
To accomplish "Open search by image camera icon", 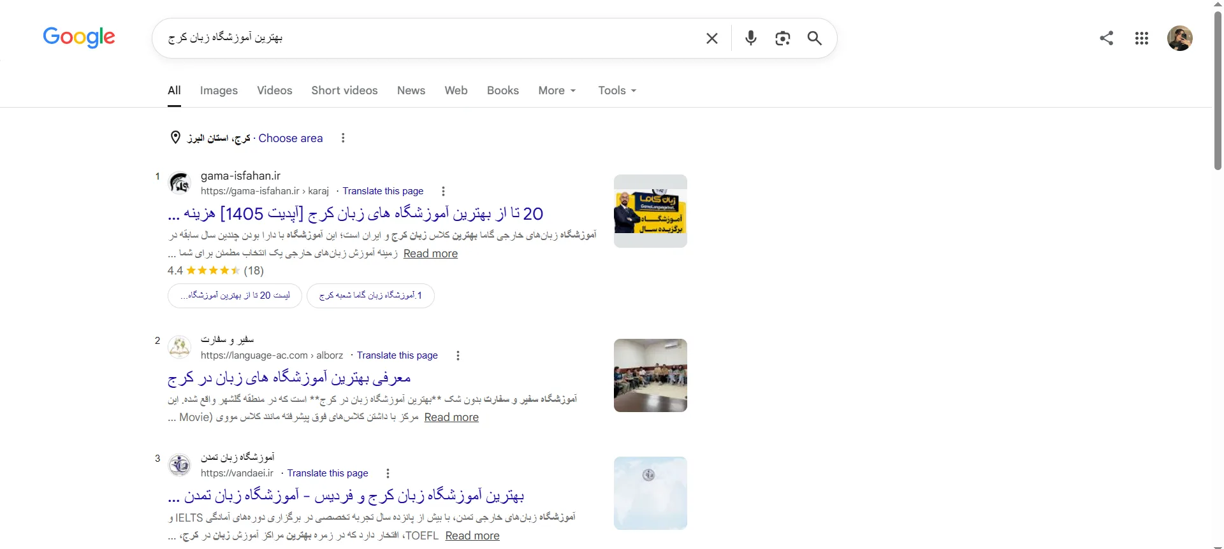I will point(783,38).
